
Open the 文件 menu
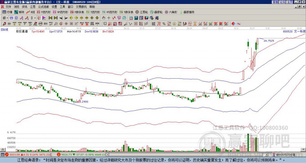click(x=8, y=7)
